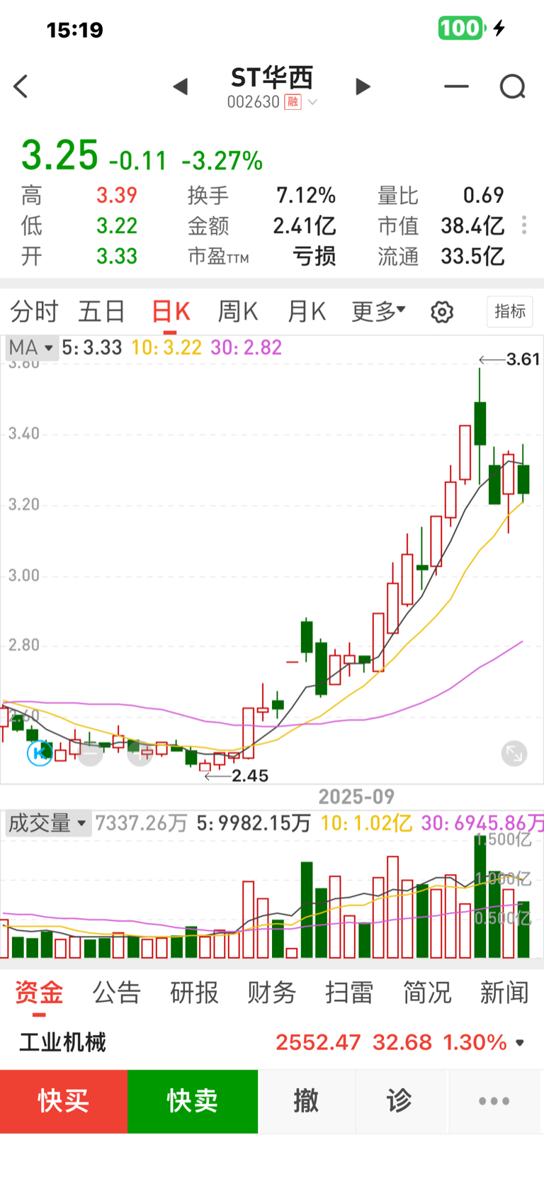
Task: Open bottom bar three-dot more menu
Action: coord(494,1101)
